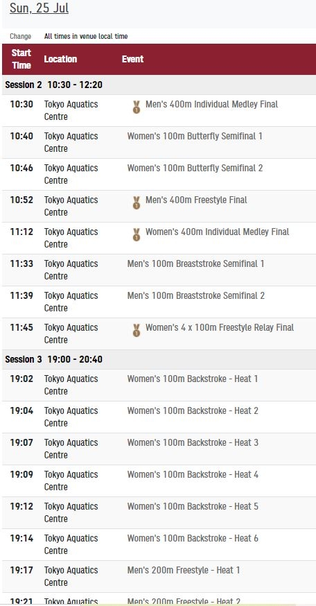Click the Change time zone link

[21, 36]
